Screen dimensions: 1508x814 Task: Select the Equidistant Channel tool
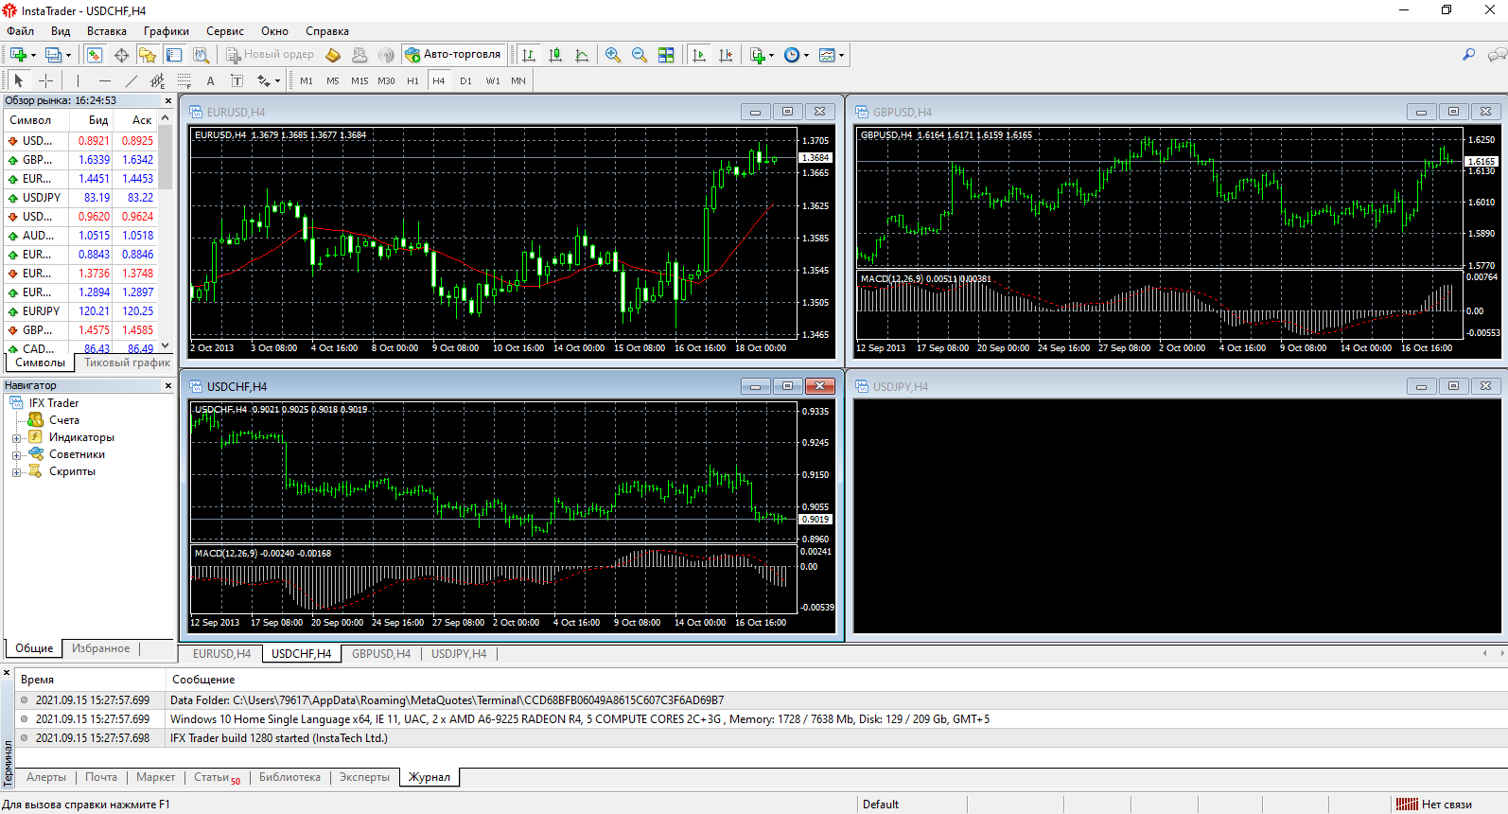coord(157,80)
